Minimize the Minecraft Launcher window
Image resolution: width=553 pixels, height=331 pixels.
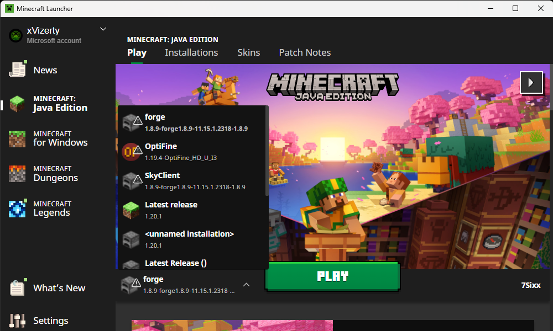490,8
